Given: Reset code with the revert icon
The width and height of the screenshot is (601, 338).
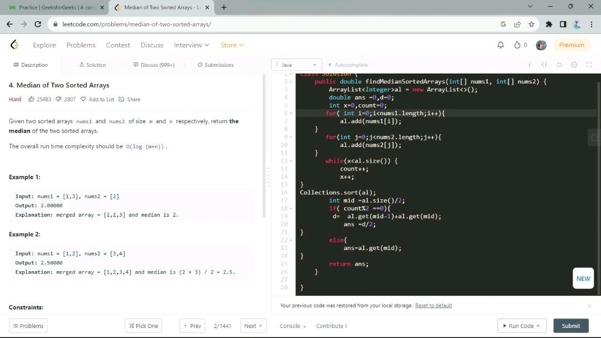Looking at the screenshot, I should pos(559,65).
